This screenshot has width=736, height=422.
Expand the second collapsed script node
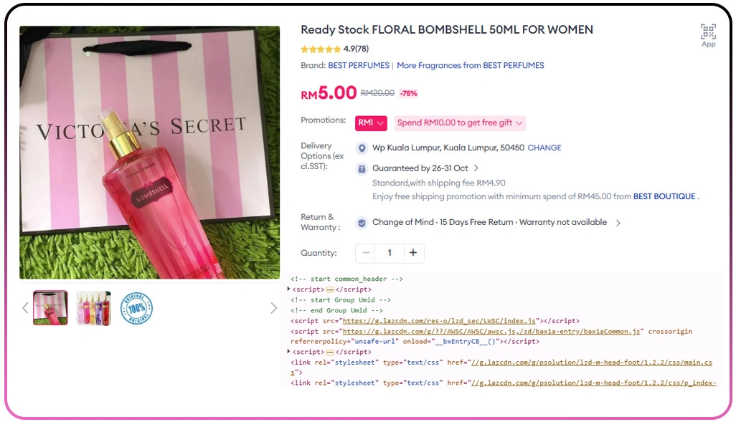[x=288, y=351]
